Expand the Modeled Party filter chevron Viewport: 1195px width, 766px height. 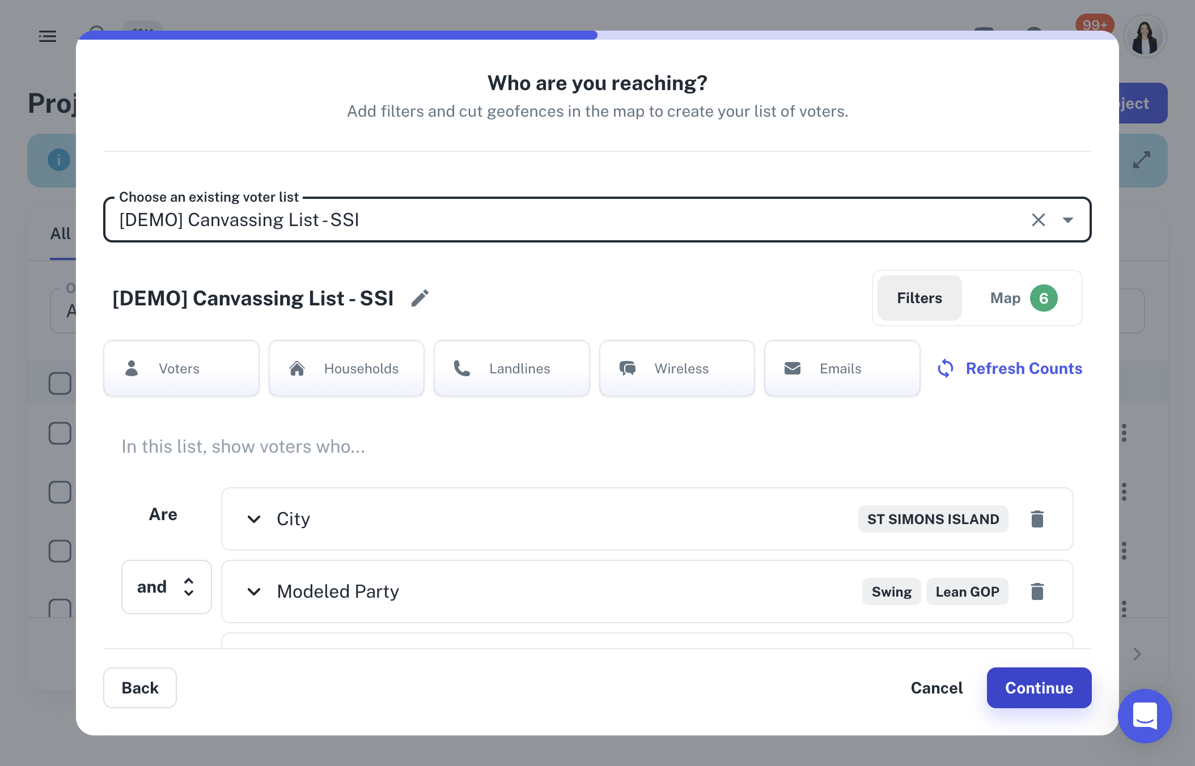coord(254,591)
